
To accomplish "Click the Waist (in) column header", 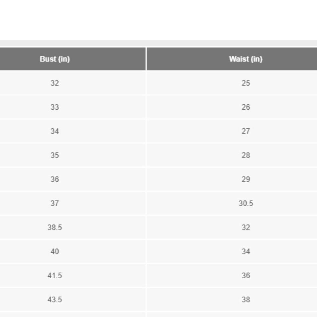I will [246, 59].
